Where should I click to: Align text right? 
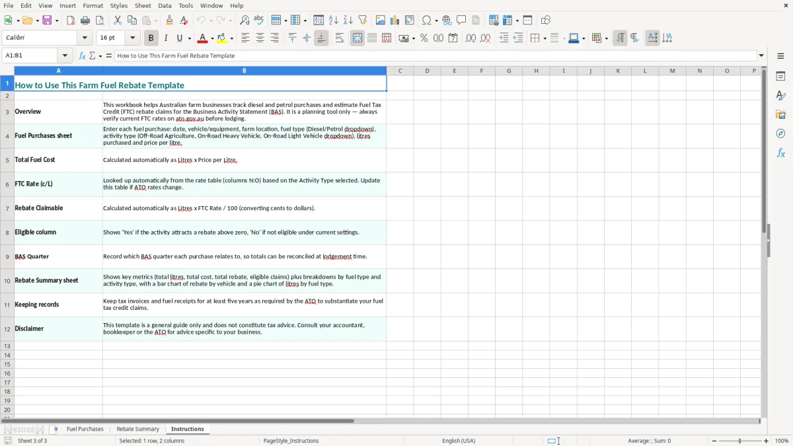point(274,38)
